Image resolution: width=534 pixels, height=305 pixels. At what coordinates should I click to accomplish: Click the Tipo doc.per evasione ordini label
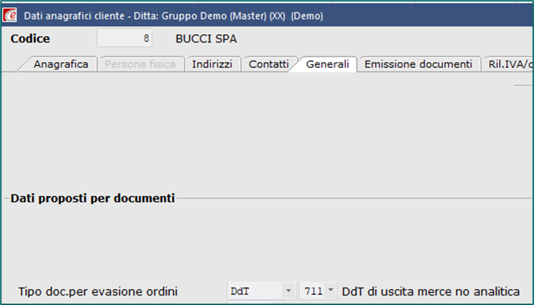coord(98,291)
